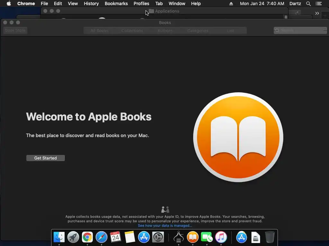The height and width of the screenshot is (246, 329).
Task: Open the Trash in the dock
Action: 270,237
